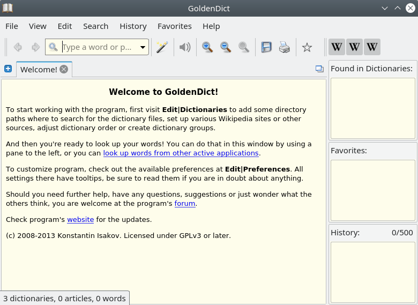418x305 pixels.
Task: Zoom in with the plus magnifier icon
Action: pos(207,47)
